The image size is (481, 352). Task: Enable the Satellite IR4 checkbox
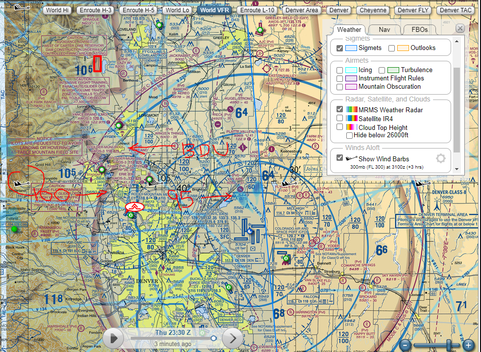(x=339, y=118)
